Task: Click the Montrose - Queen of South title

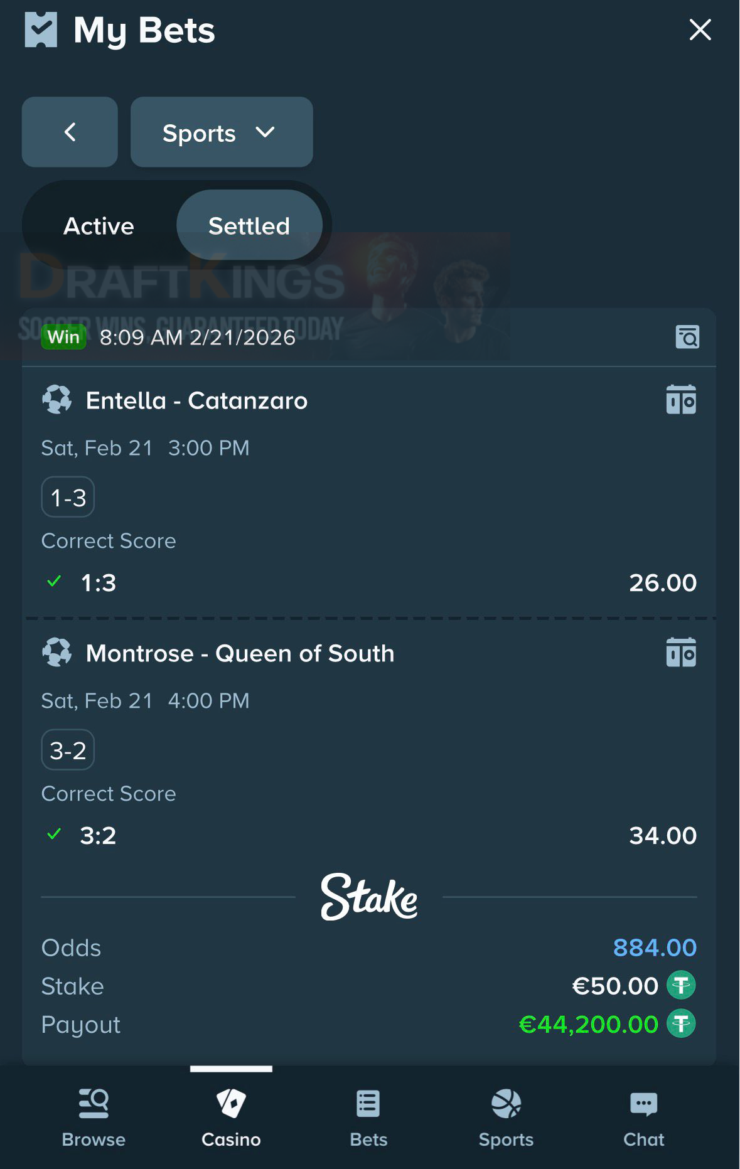Action: tap(240, 653)
